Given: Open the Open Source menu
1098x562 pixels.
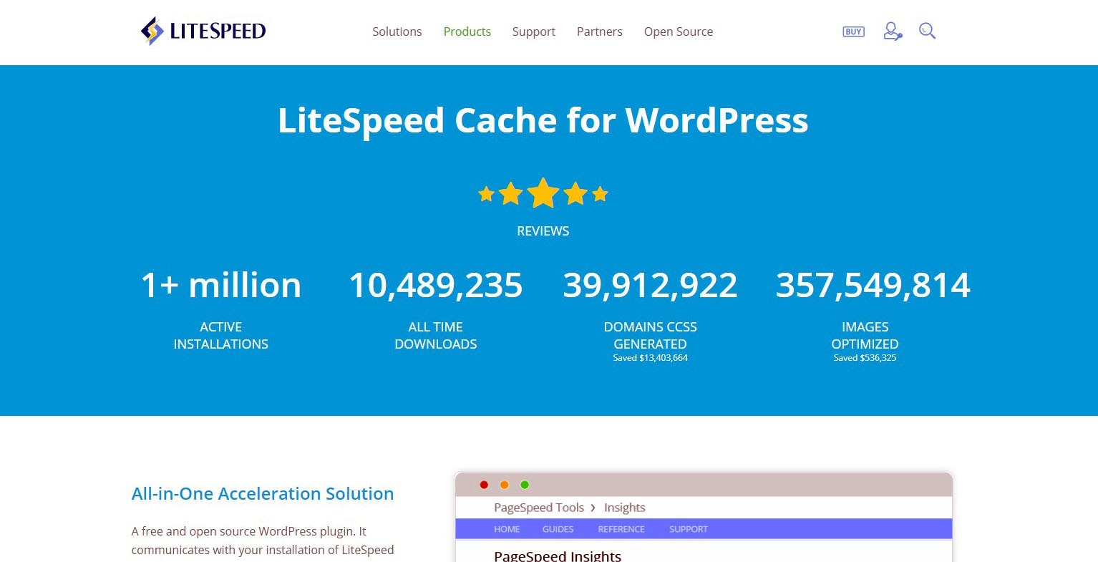Looking at the screenshot, I should [x=679, y=32].
